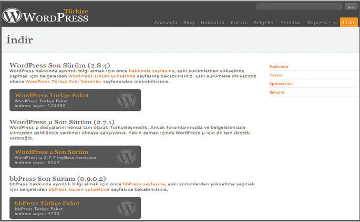Click the text indirme sayısı: 123260
Screen dimensions: 360x222
coord(40,106)
